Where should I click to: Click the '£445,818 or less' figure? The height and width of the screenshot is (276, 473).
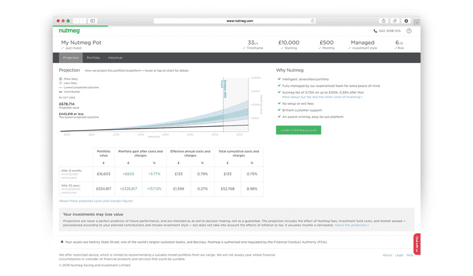[71, 114]
